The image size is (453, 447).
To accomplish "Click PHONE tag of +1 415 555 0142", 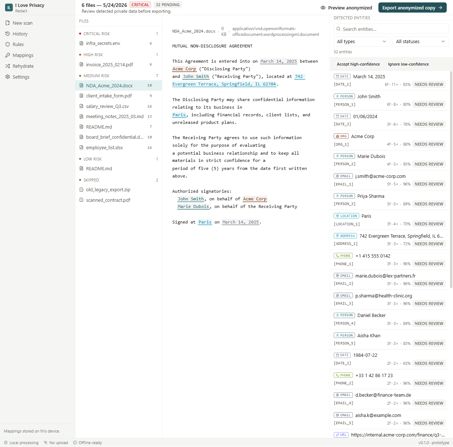I will point(343,256).
